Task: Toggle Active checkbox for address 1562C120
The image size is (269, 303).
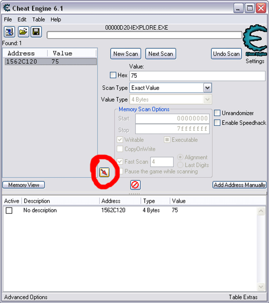Action: (9, 210)
